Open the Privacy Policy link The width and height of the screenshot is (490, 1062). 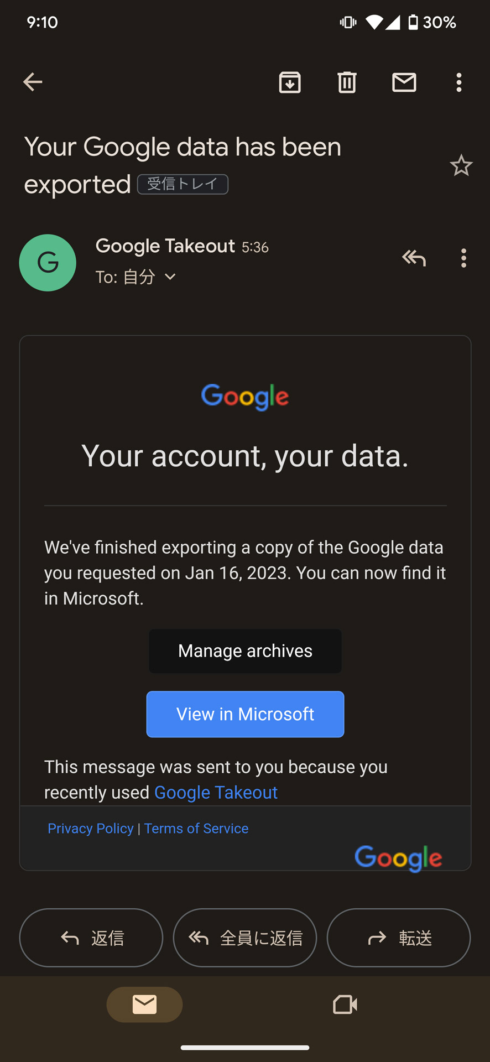point(91,829)
